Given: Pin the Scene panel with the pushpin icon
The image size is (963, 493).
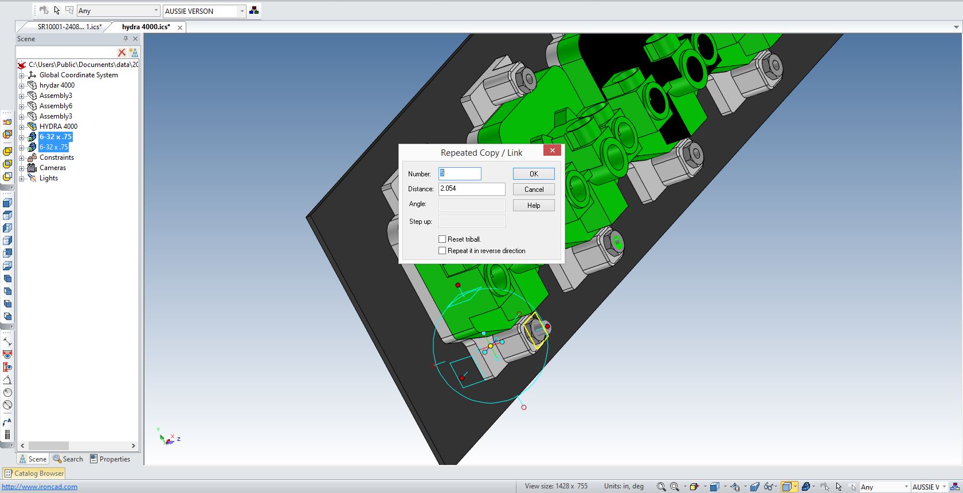Looking at the screenshot, I should (126, 38).
